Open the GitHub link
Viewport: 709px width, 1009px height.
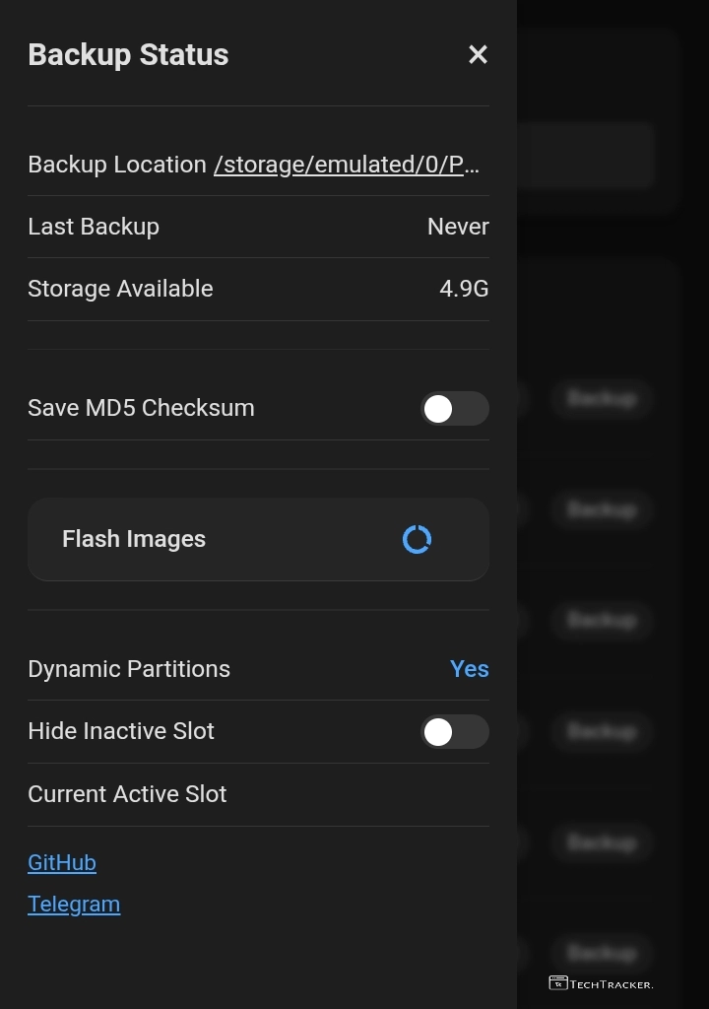click(x=62, y=862)
